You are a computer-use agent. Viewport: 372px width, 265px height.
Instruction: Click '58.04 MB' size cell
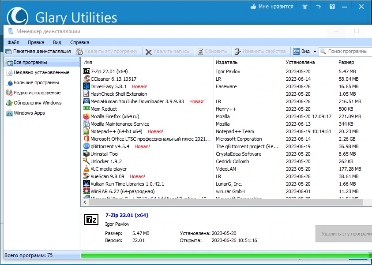click(x=349, y=78)
